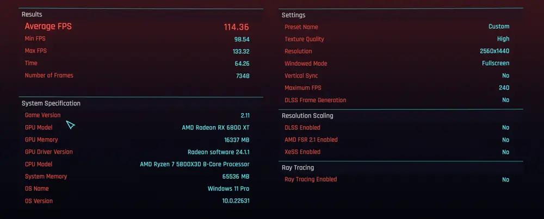Select the Game Version row label
This screenshot has width=544, height=219.
point(42,115)
